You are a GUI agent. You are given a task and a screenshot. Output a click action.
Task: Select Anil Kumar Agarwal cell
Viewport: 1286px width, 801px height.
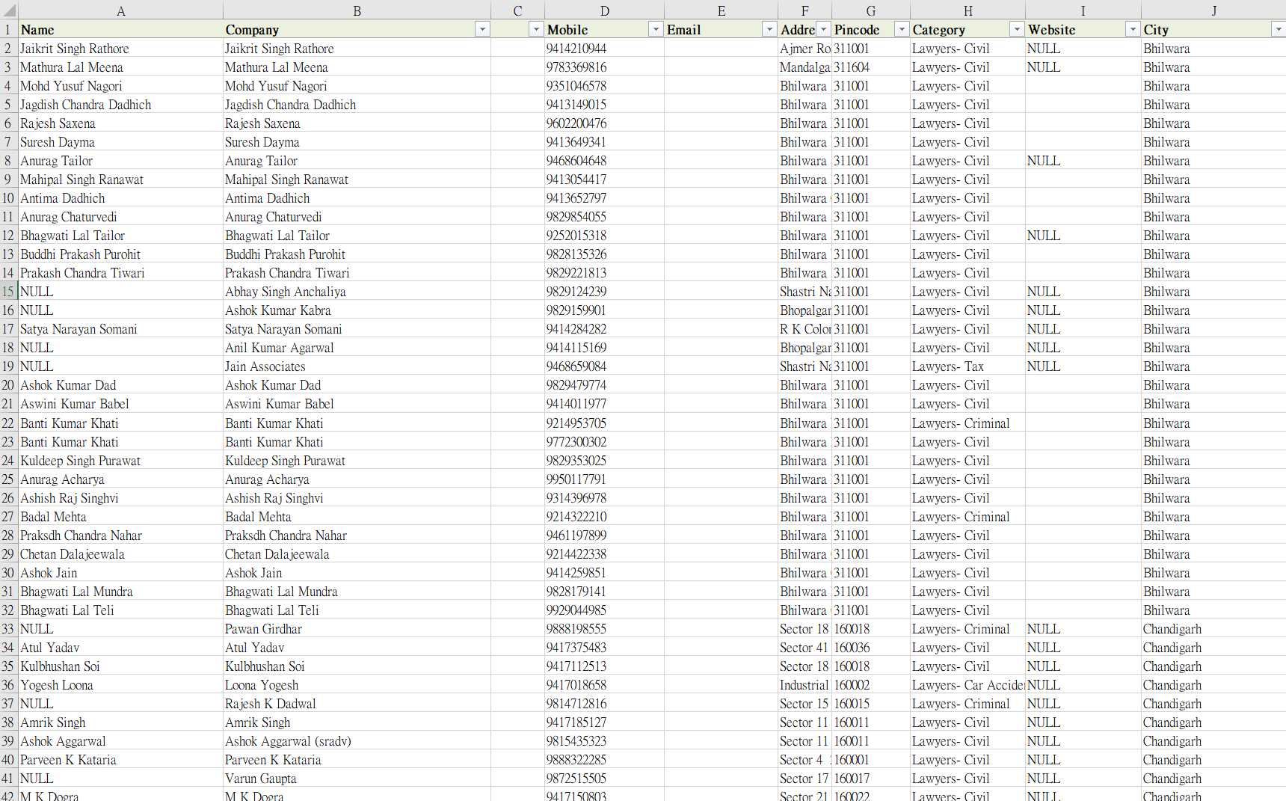[357, 348]
